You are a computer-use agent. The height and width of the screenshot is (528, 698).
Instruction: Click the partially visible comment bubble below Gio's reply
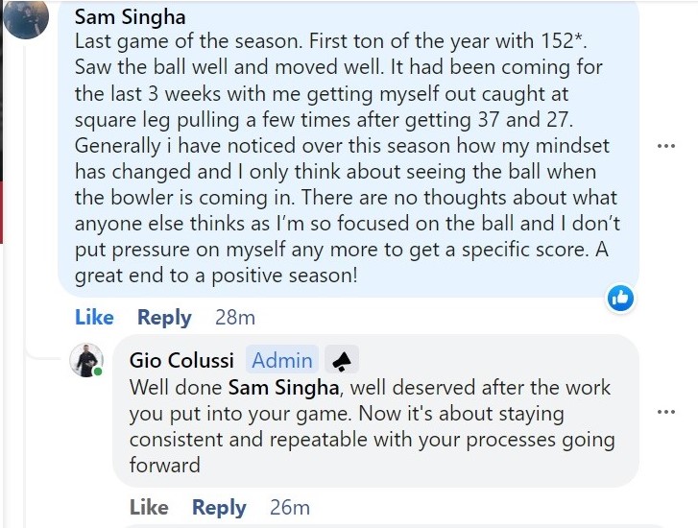(384, 525)
